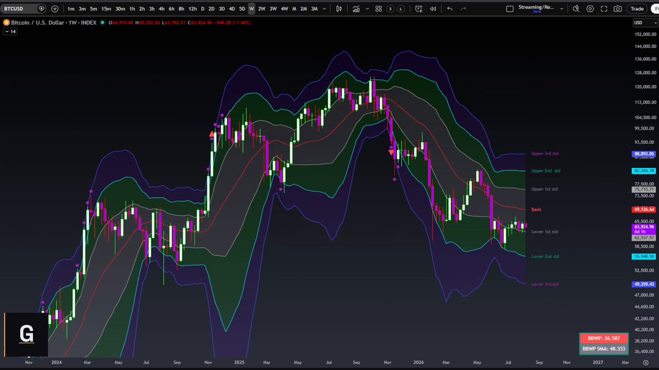This screenshot has height=370, width=659.
Task: Expand the more timeframes chevron
Action: click(x=323, y=9)
